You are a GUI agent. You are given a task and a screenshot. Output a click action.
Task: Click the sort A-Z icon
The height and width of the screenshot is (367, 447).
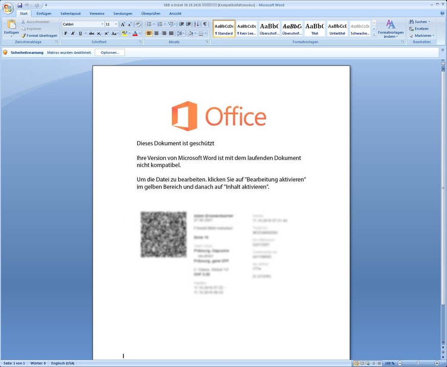[197, 24]
